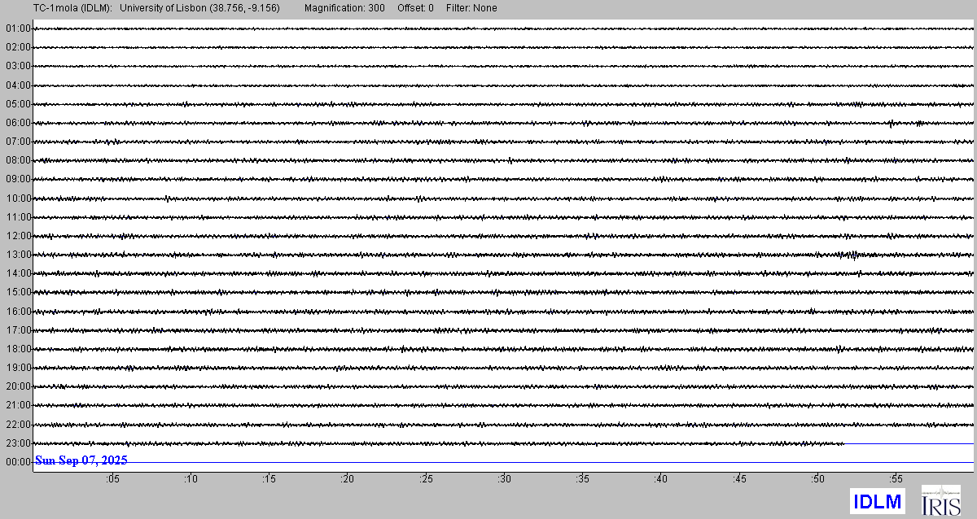This screenshot has height=519, width=977.
Task: Select the :30 minute axis marker
Action: click(x=505, y=479)
